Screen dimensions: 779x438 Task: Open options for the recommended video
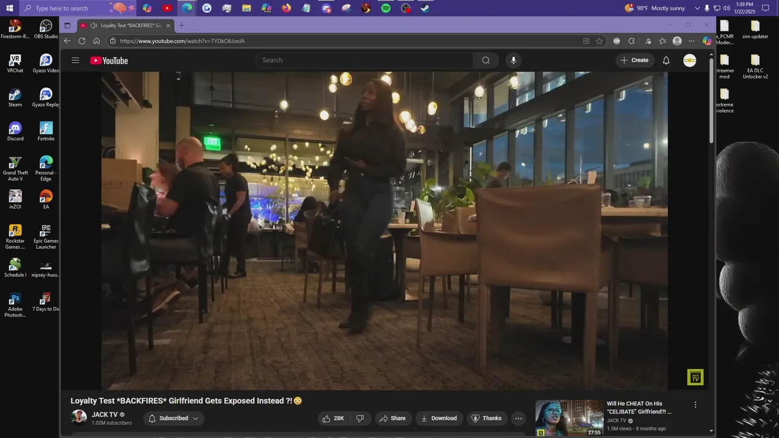click(695, 405)
